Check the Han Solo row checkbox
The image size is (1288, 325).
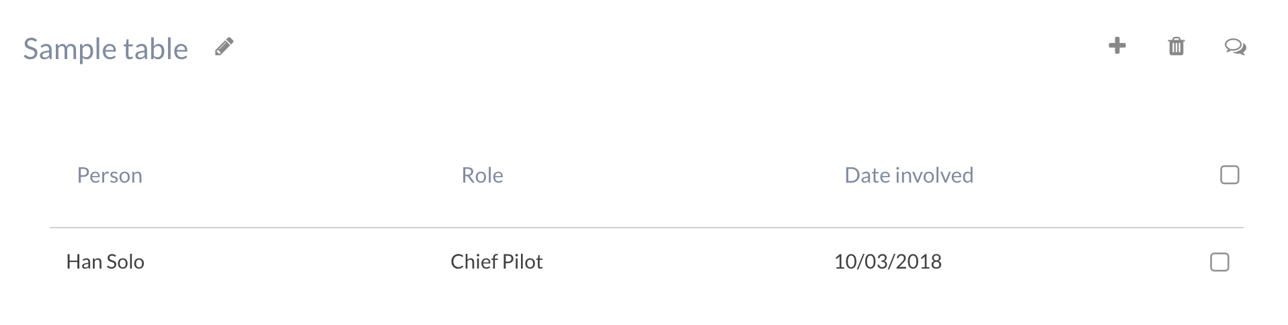[x=1219, y=262]
